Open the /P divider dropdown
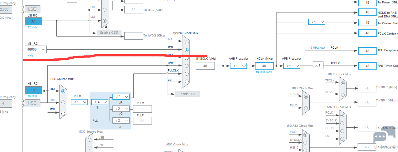 pos(121,120)
